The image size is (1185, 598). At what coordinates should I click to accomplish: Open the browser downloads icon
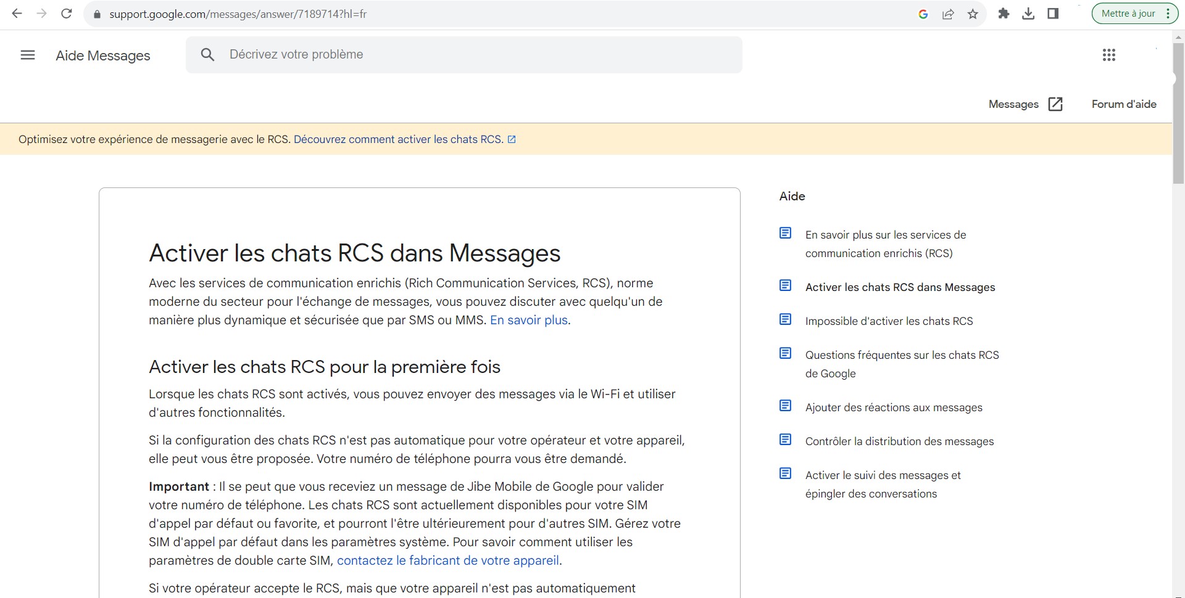1028,14
